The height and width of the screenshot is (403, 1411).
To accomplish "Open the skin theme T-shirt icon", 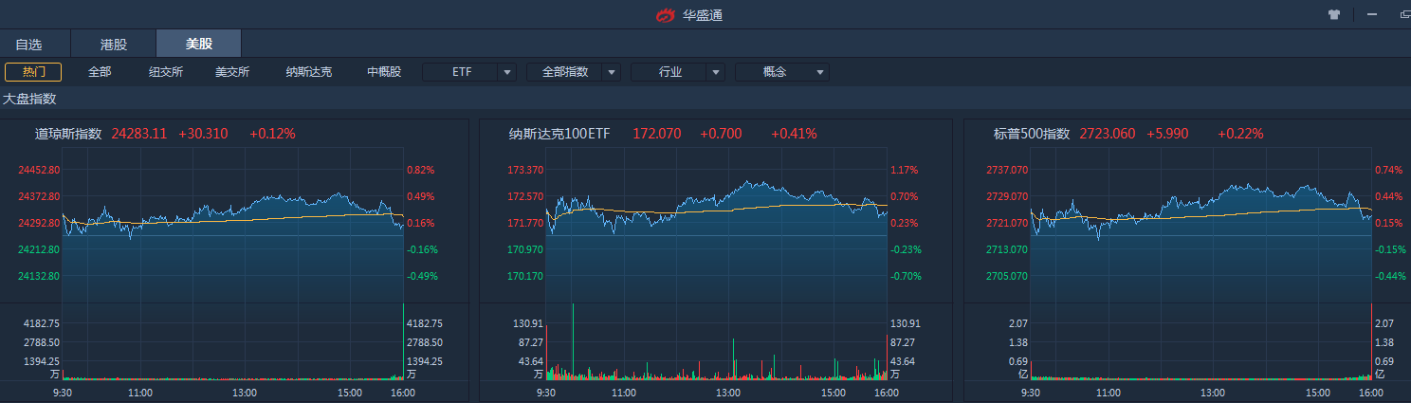I will click(1334, 15).
